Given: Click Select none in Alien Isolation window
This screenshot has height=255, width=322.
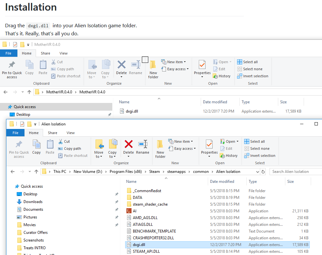Looking at the screenshot, I should tap(257, 149).
